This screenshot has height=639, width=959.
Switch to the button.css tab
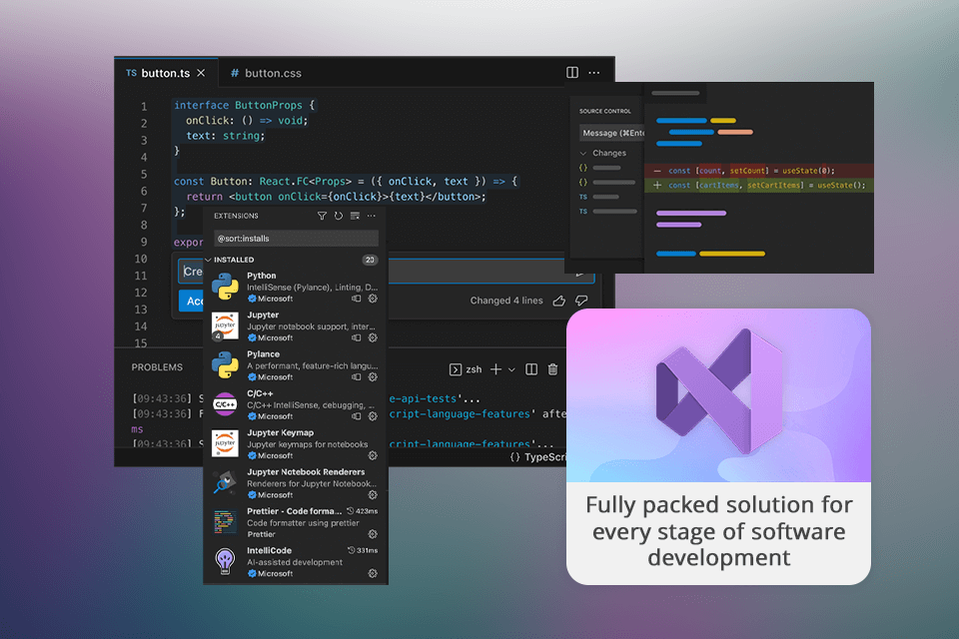[x=266, y=73]
